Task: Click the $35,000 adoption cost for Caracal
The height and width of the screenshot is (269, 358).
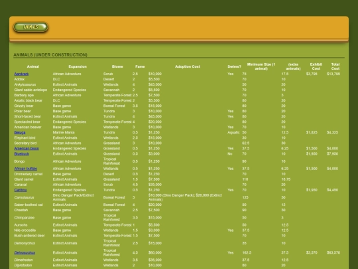Action: 154,185
